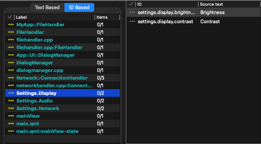Viewport: 261px width, 144px height.
Task: Click the status dots beside mainView
Action: click(x=11, y=116)
